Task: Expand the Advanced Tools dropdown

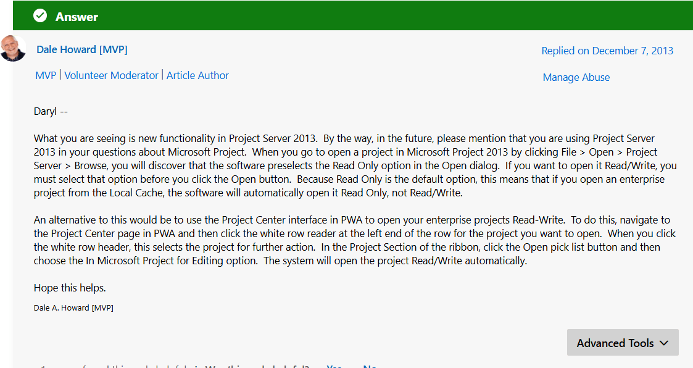Action: [x=623, y=342]
